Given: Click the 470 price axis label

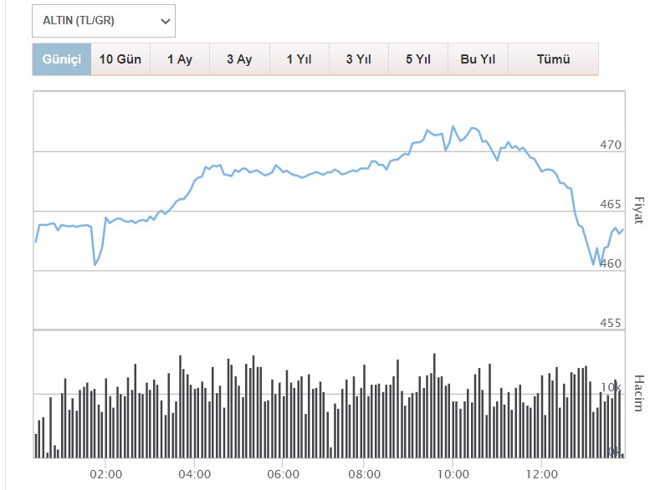Looking at the screenshot, I should pyautogui.click(x=611, y=145).
